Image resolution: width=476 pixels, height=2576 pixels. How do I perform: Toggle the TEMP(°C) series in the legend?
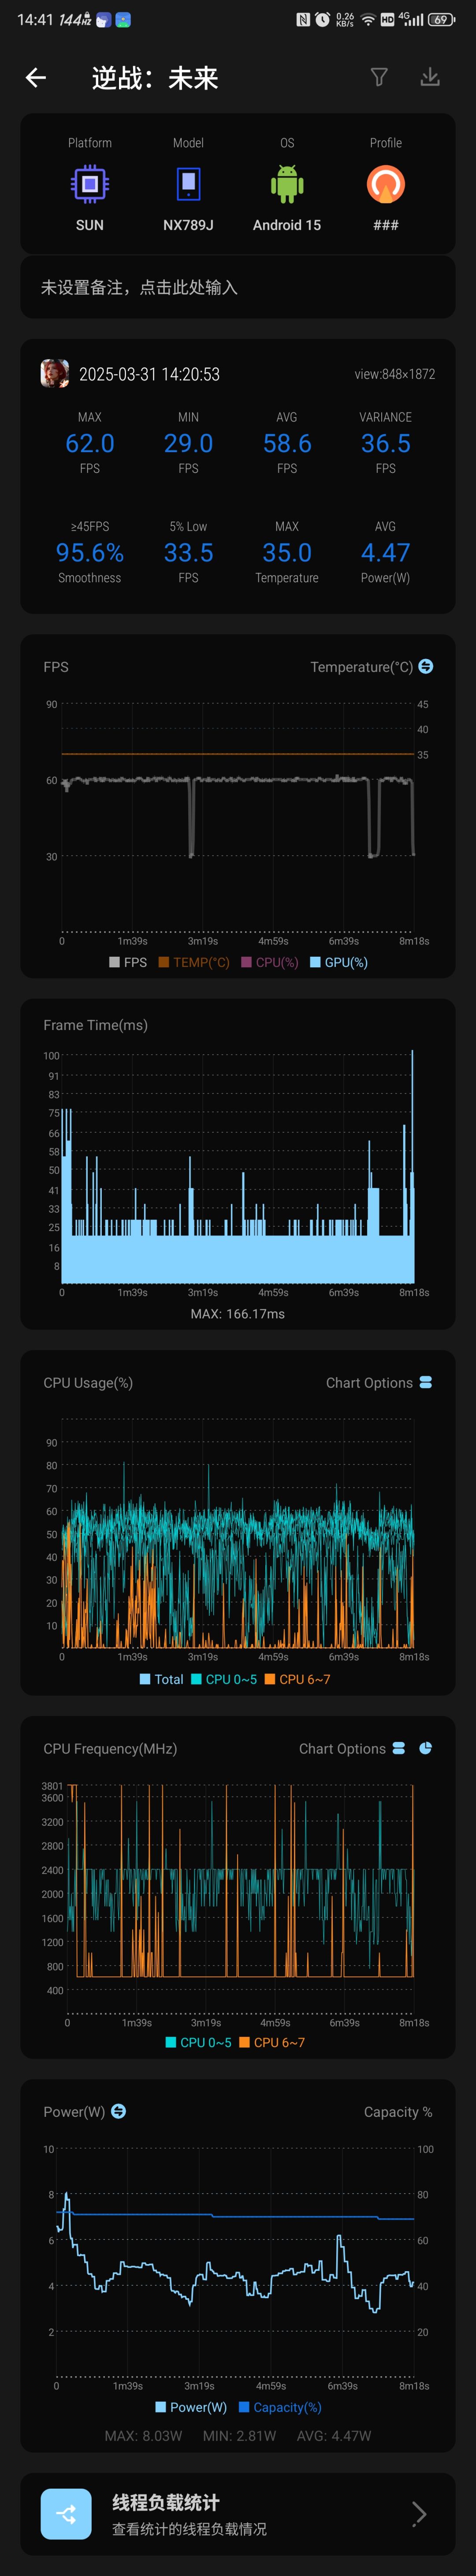(x=194, y=962)
